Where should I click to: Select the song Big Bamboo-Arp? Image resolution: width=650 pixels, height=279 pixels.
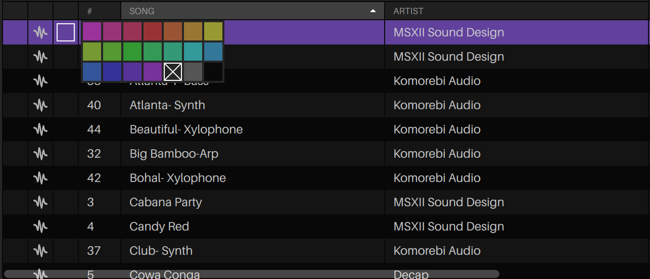174,154
